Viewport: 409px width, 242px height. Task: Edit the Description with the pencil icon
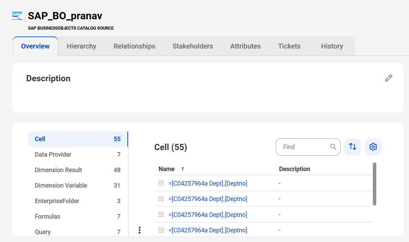point(389,78)
